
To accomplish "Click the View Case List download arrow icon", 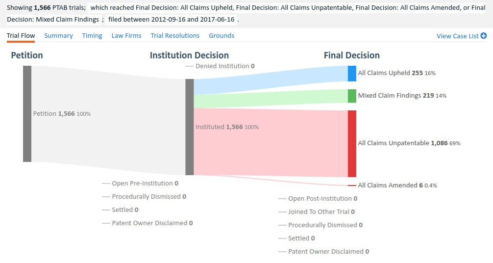I will [484, 36].
